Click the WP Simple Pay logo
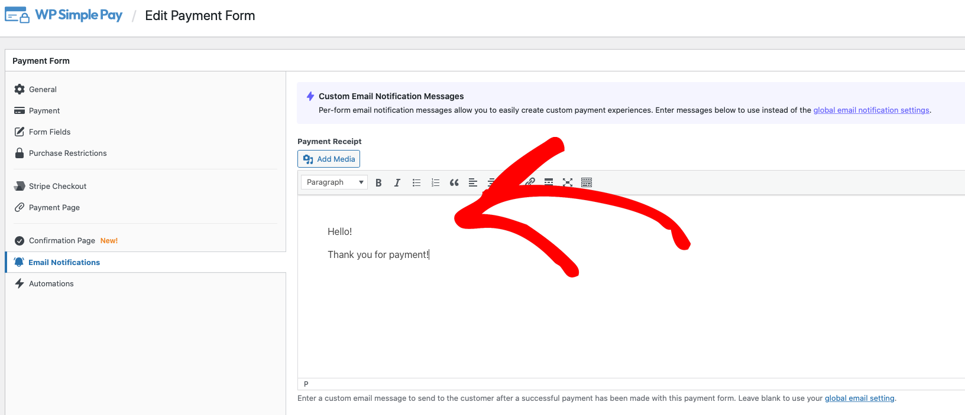Screen dimensions: 965x415 [x=64, y=15]
